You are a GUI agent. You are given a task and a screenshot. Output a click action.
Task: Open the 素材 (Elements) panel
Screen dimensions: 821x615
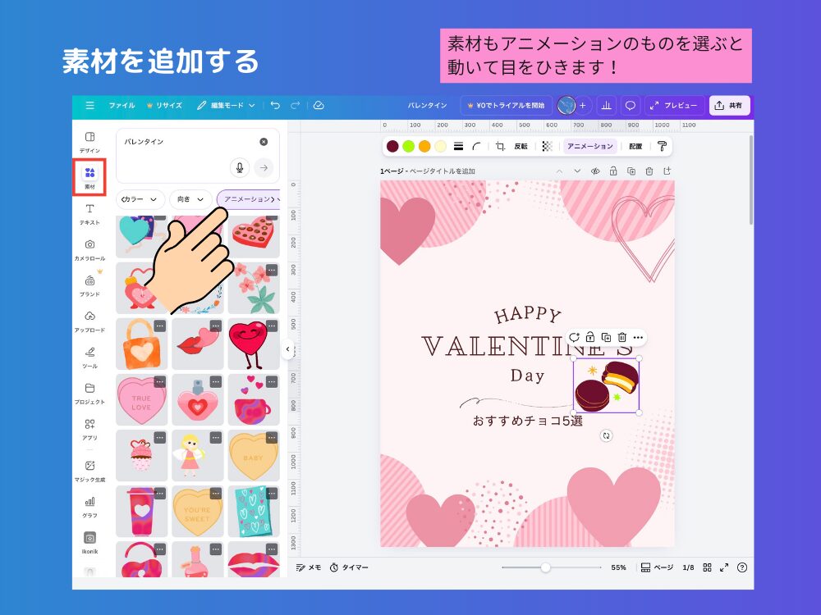[90, 172]
